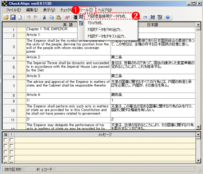The height and width of the screenshot is (174, 203).
Task: Click cell starting 'The advice and approval'
Action: point(68,86)
